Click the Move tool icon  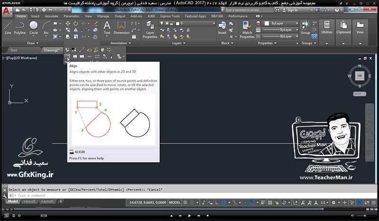point(68,24)
